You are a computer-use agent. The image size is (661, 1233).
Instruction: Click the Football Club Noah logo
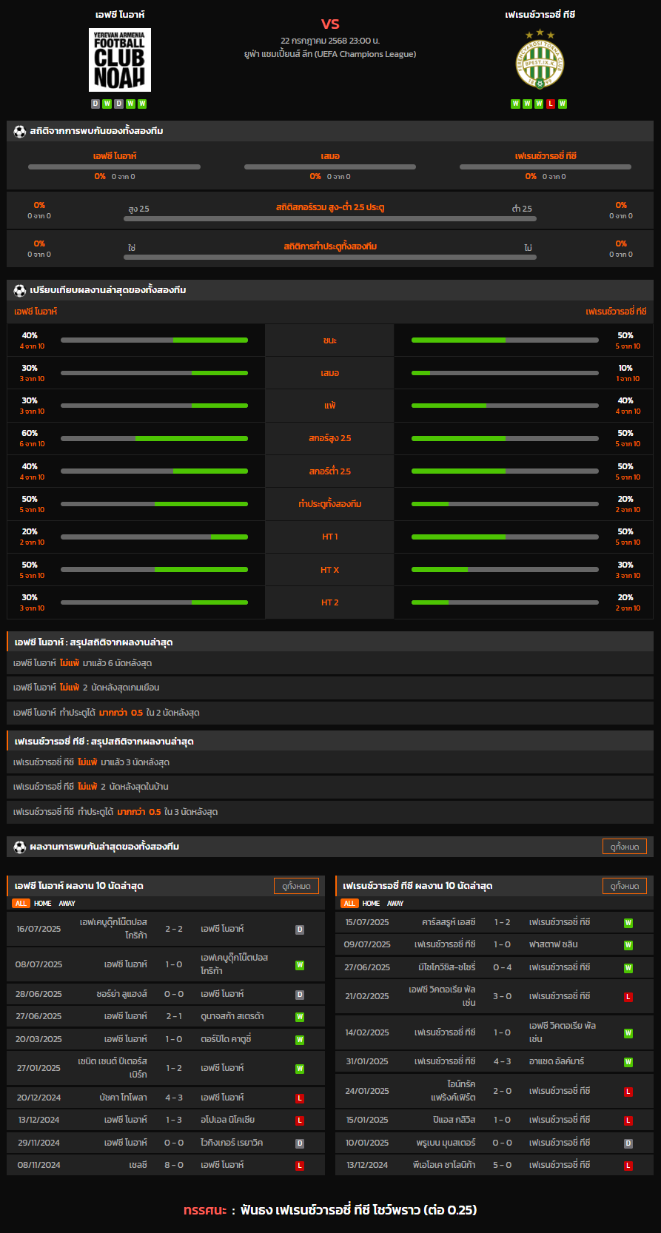120,60
